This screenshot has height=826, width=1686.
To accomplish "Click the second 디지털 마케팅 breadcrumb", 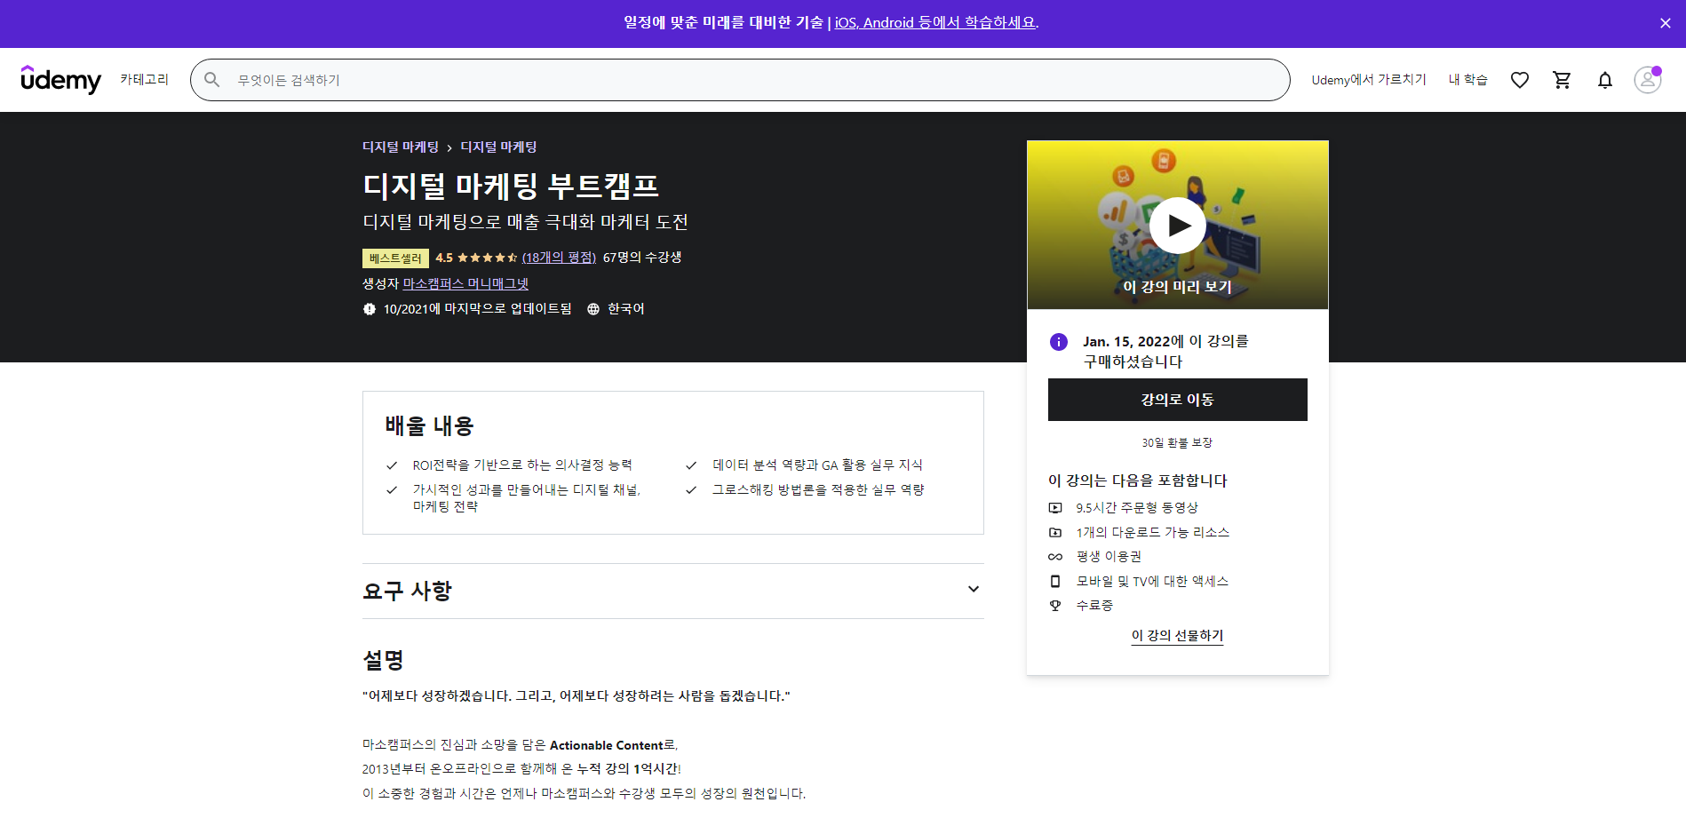I will (498, 147).
